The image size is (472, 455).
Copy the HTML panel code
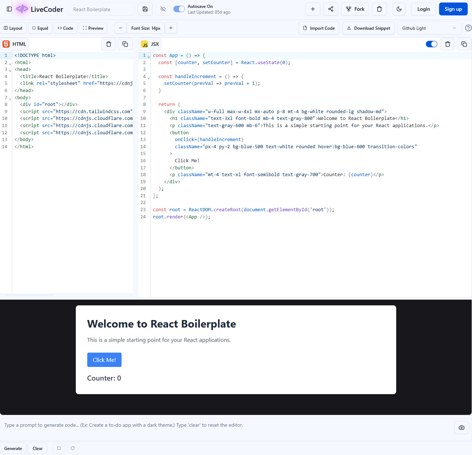click(x=125, y=44)
